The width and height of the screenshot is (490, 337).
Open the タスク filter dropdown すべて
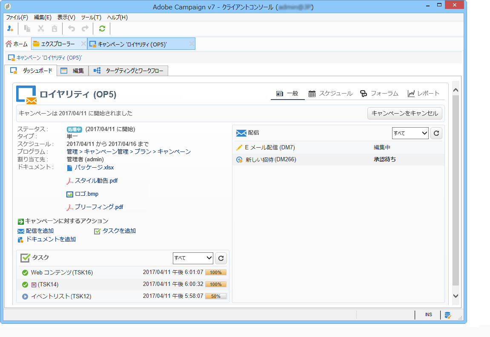pos(193,258)
